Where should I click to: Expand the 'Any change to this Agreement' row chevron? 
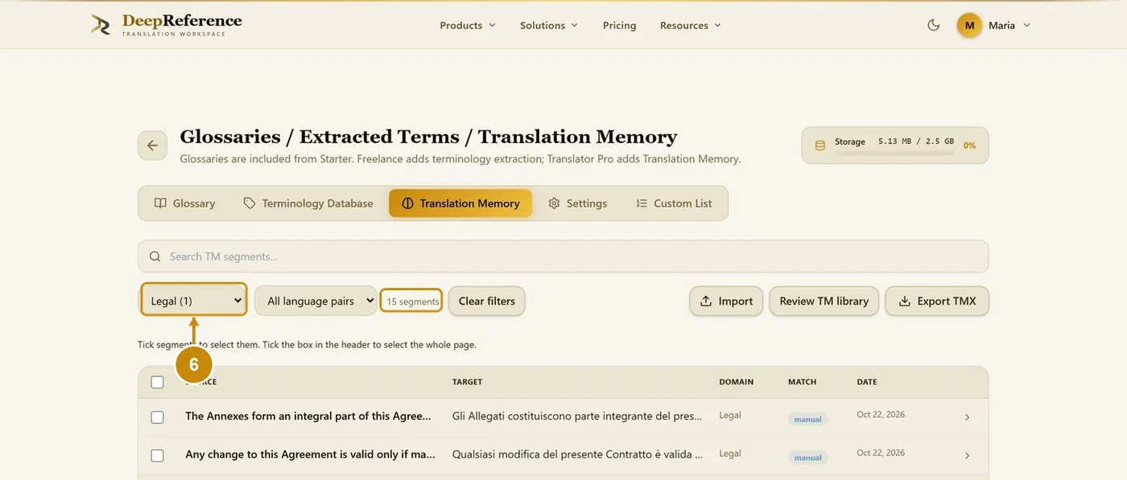tap(967, 455)
